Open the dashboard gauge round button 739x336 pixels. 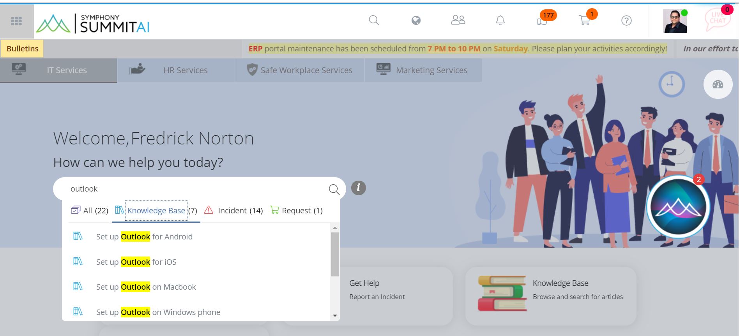[718, 84]
